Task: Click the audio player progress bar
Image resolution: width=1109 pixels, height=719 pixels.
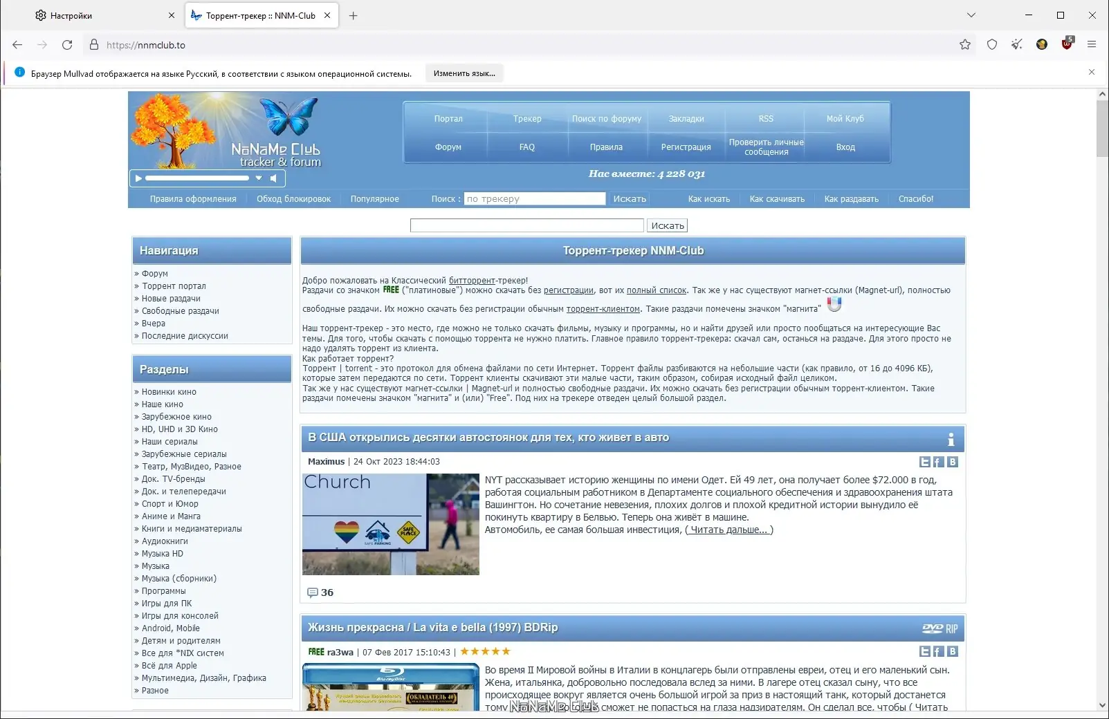Action: click(x=197, y=178)
